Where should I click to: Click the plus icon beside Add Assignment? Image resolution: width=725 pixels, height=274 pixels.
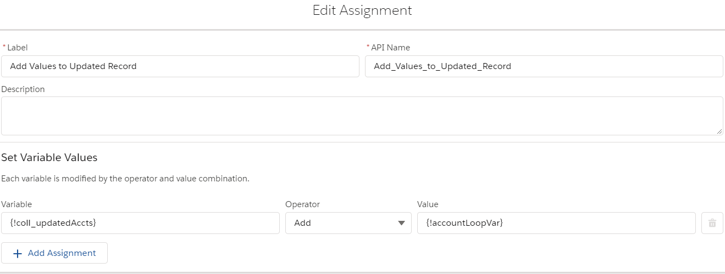(18, 253)
